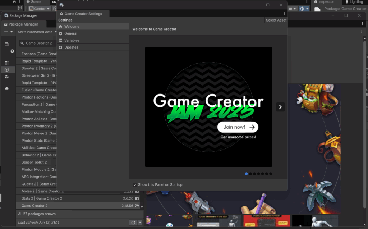Select the Built-in packages sidebar icon
Image resolution: width=368 pixels, height=229 pixels.
tap(6, 77)
